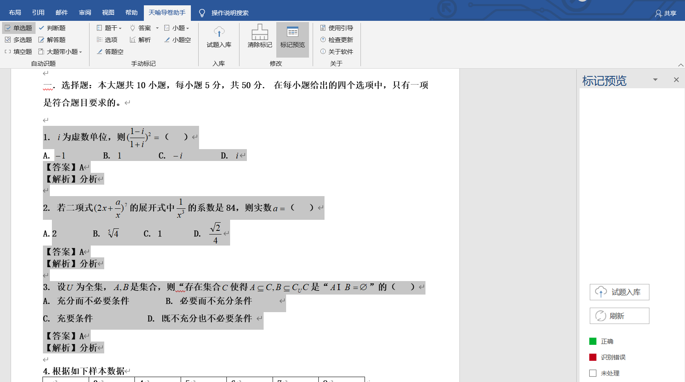The image size is (685, 382).
Task: Mark selection with 答题空 tool
Action: (110, 52)
